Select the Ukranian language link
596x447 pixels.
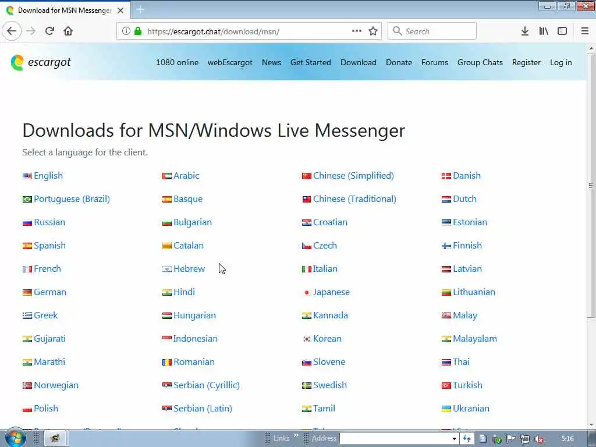click(x=471, y=408)
